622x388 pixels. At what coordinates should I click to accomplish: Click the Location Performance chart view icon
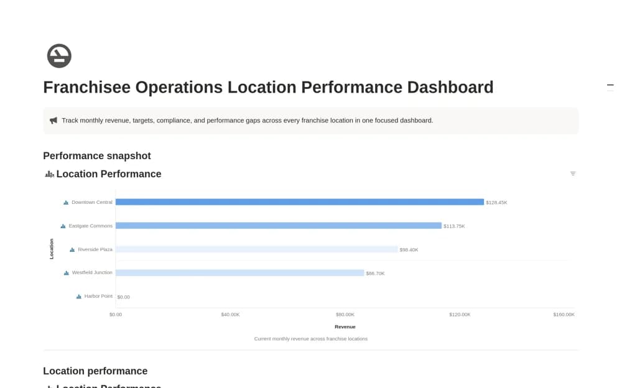(x=49, y=174)
